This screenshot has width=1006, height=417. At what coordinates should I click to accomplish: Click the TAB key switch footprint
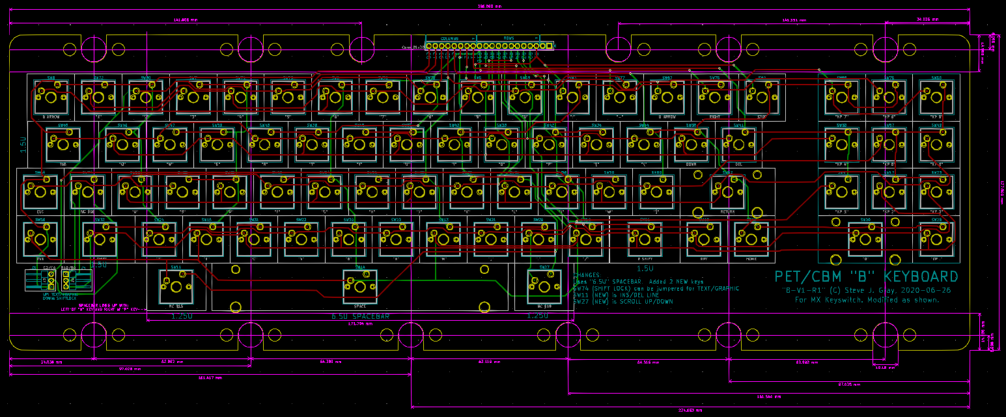tap(63, 144)
